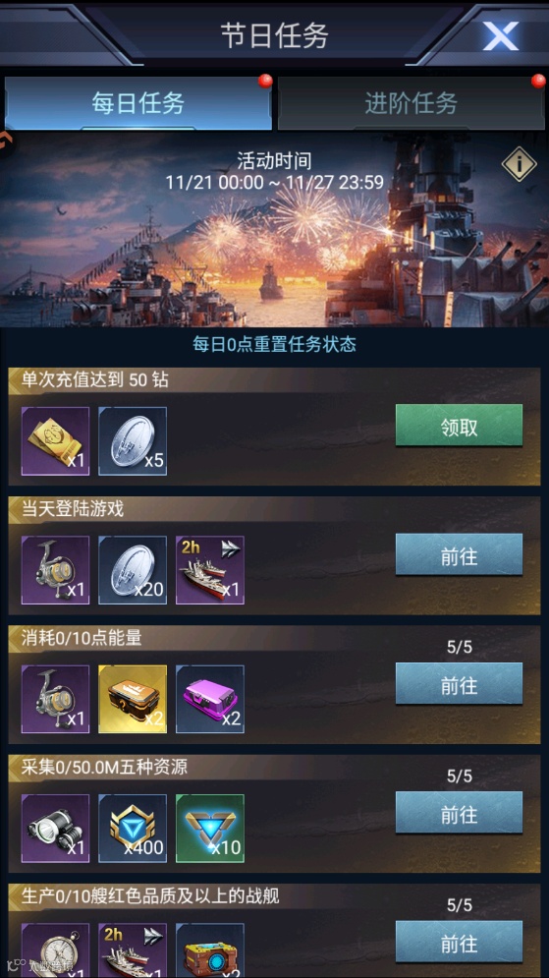Select the silver coin x20 reward

[133, 570]
